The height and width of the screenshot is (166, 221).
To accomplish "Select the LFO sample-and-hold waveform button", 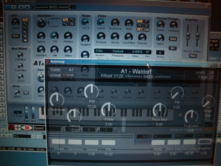I will [x=25, y=36].
